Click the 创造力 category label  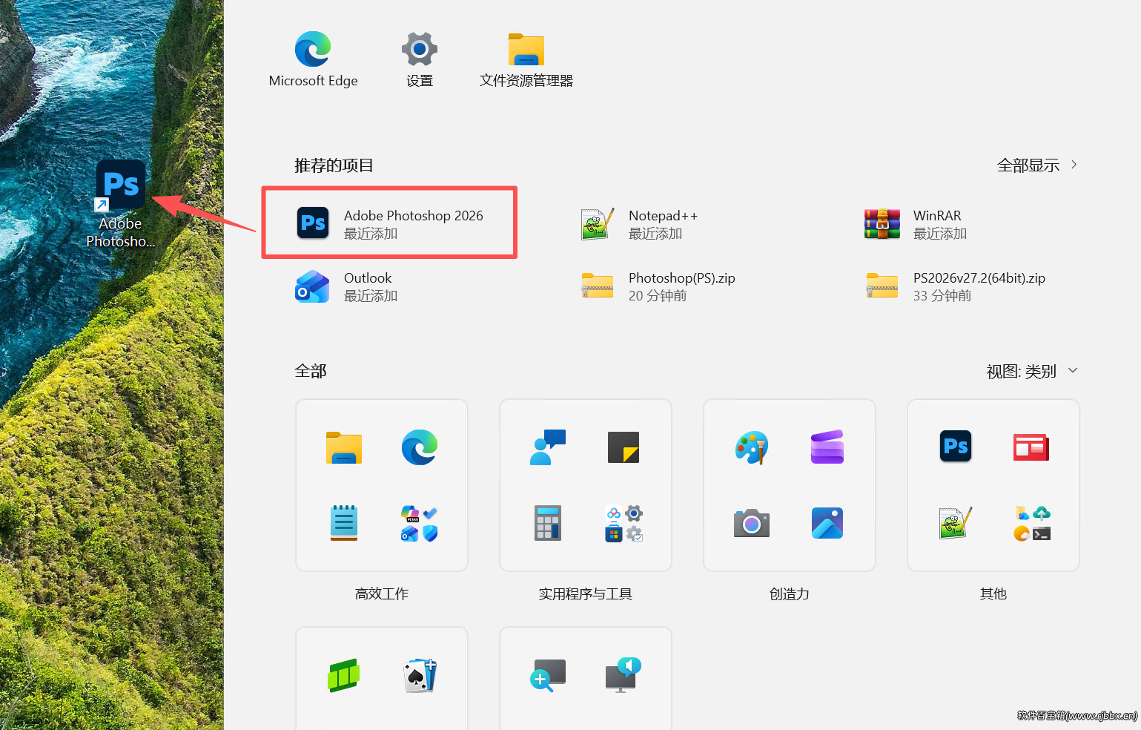click(790, 594)
